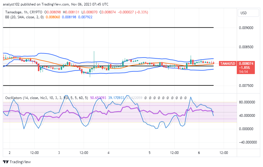The width and height of the screenshot is (263, 167).
Task: Click the published-by header line at top
Action: point(56,4)
